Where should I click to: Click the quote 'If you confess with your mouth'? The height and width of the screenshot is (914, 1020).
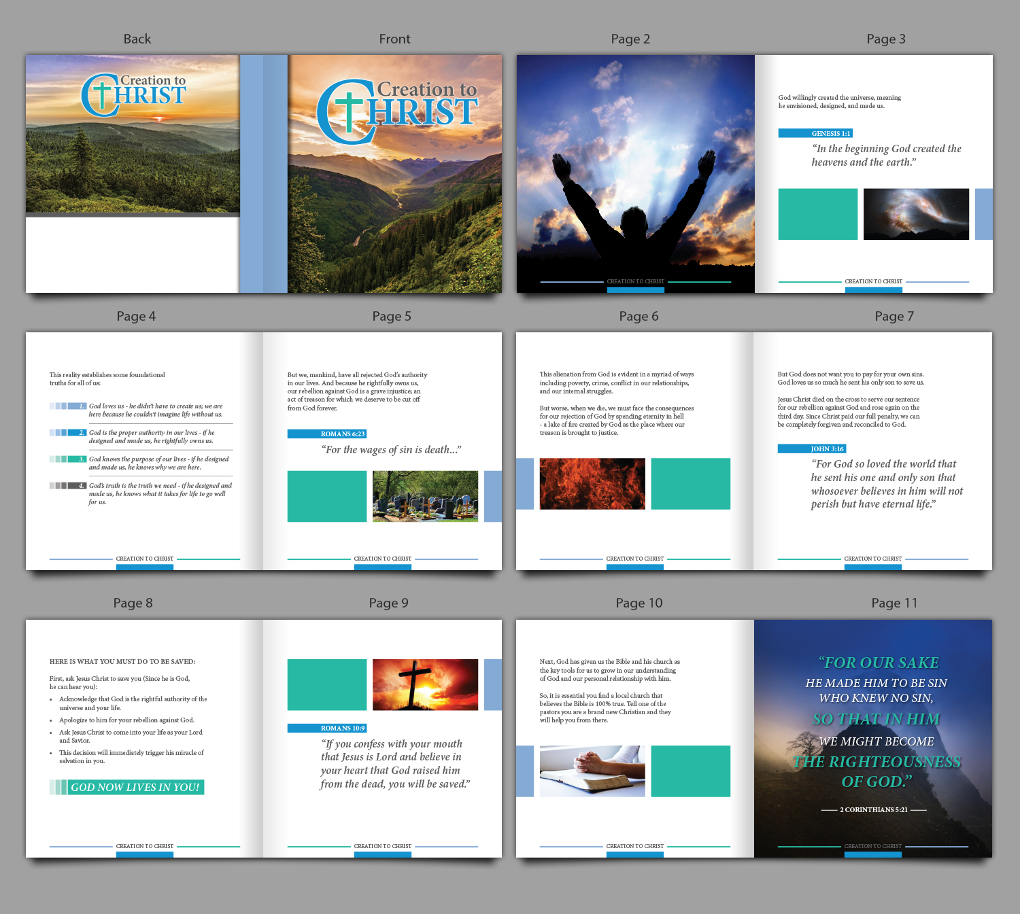tap(395, 764)
